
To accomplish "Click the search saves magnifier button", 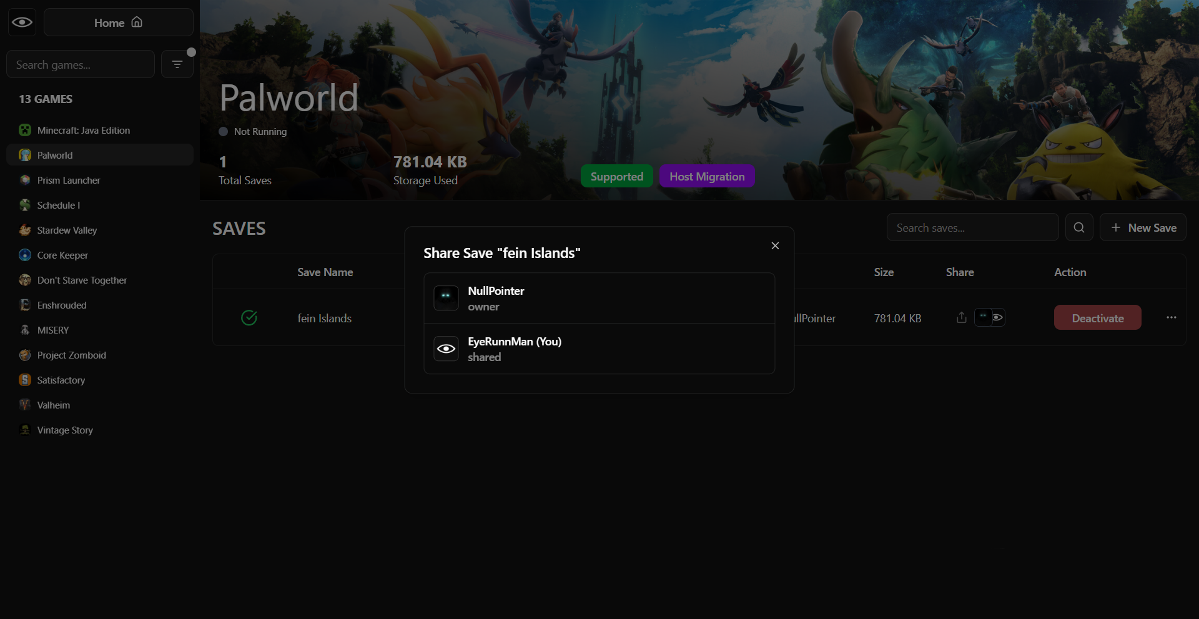I will pos(1079,227).
